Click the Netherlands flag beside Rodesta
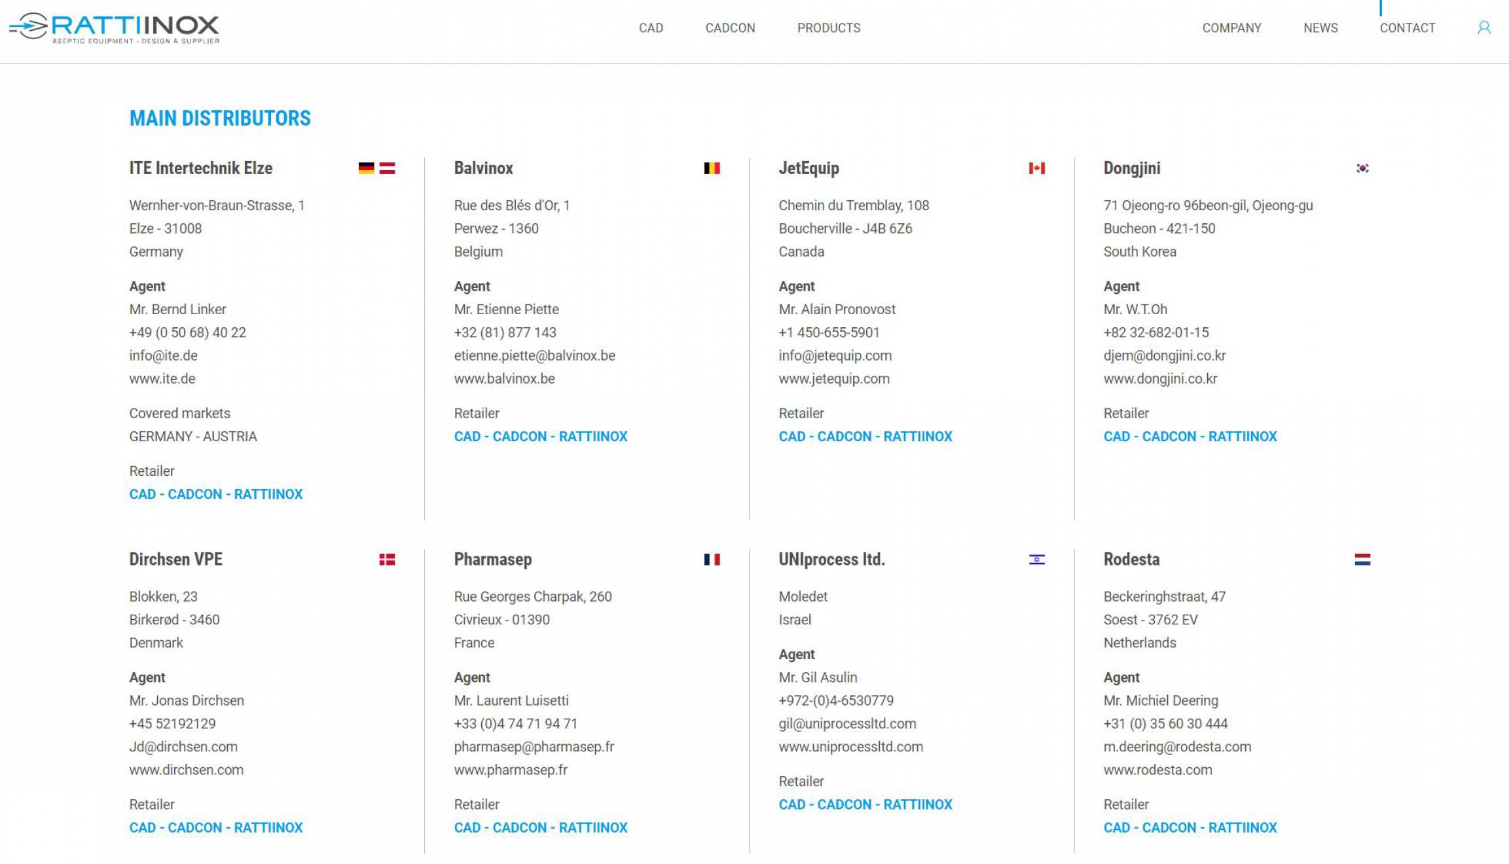This screenshot has height=864, width=1509. [x=1362, y=560]
